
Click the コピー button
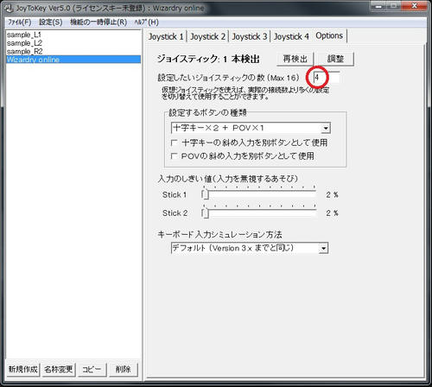(x=92, y=369)
